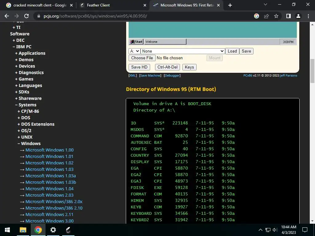This screenshot has height=236, width=315.
Task: Open Microsoft Windows/386 2.10 link
Action: pos(54,208)
